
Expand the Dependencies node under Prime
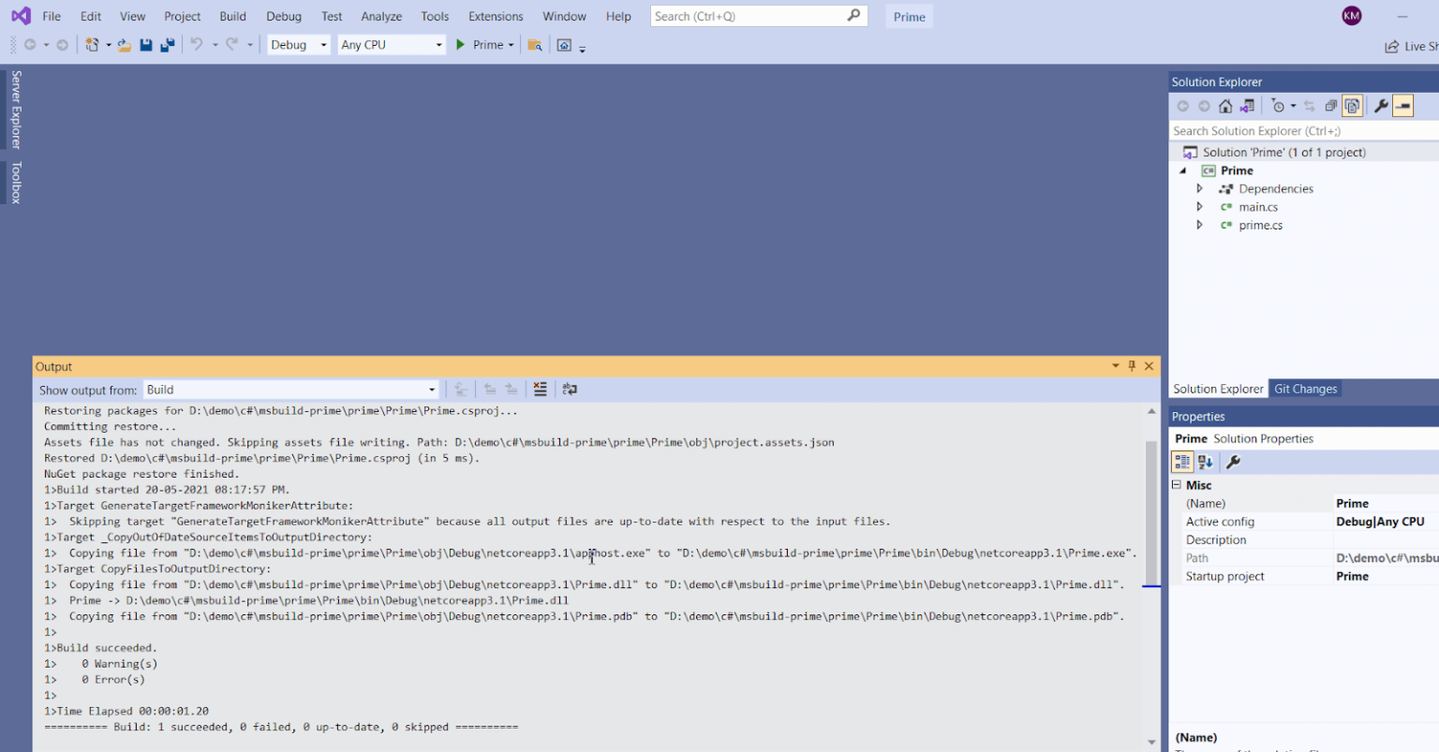(x=1200, y=188)
